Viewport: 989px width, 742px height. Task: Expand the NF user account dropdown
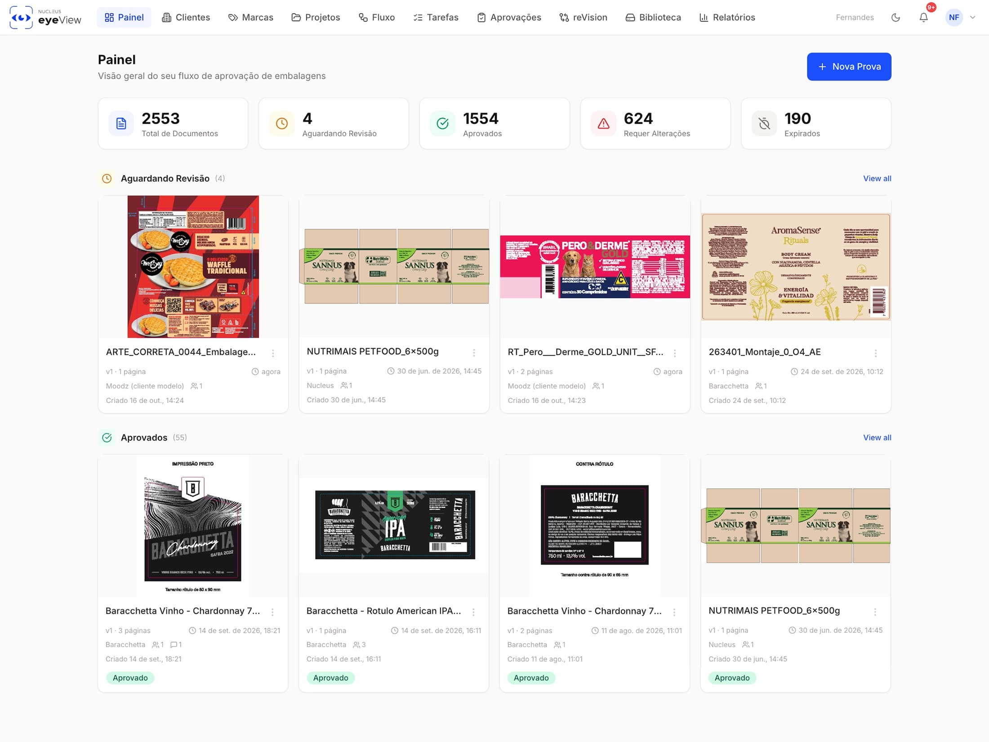tap(961, 18)
